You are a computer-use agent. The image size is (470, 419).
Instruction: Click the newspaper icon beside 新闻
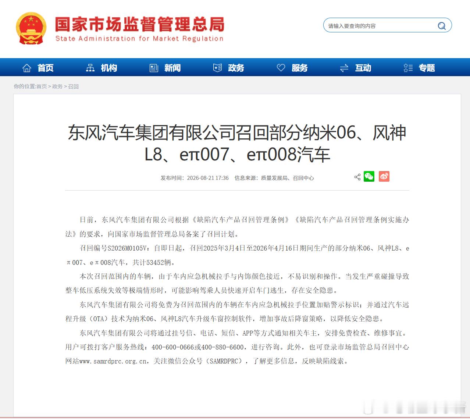[154, 68]
